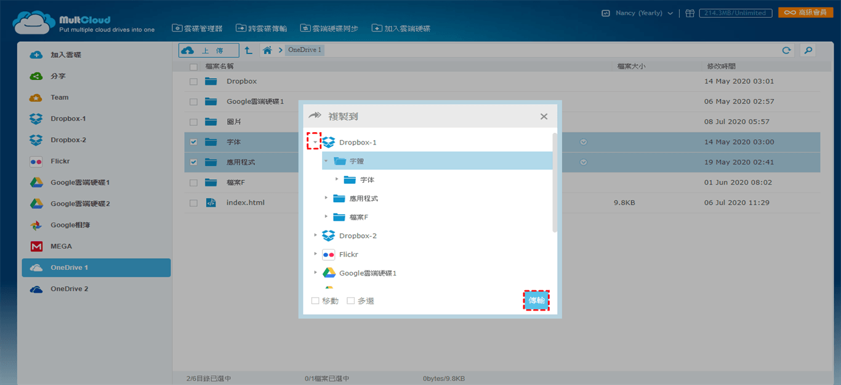Select OneDrive 1 in the sidebar
The image size is (841, 385).
click(96, 268)
